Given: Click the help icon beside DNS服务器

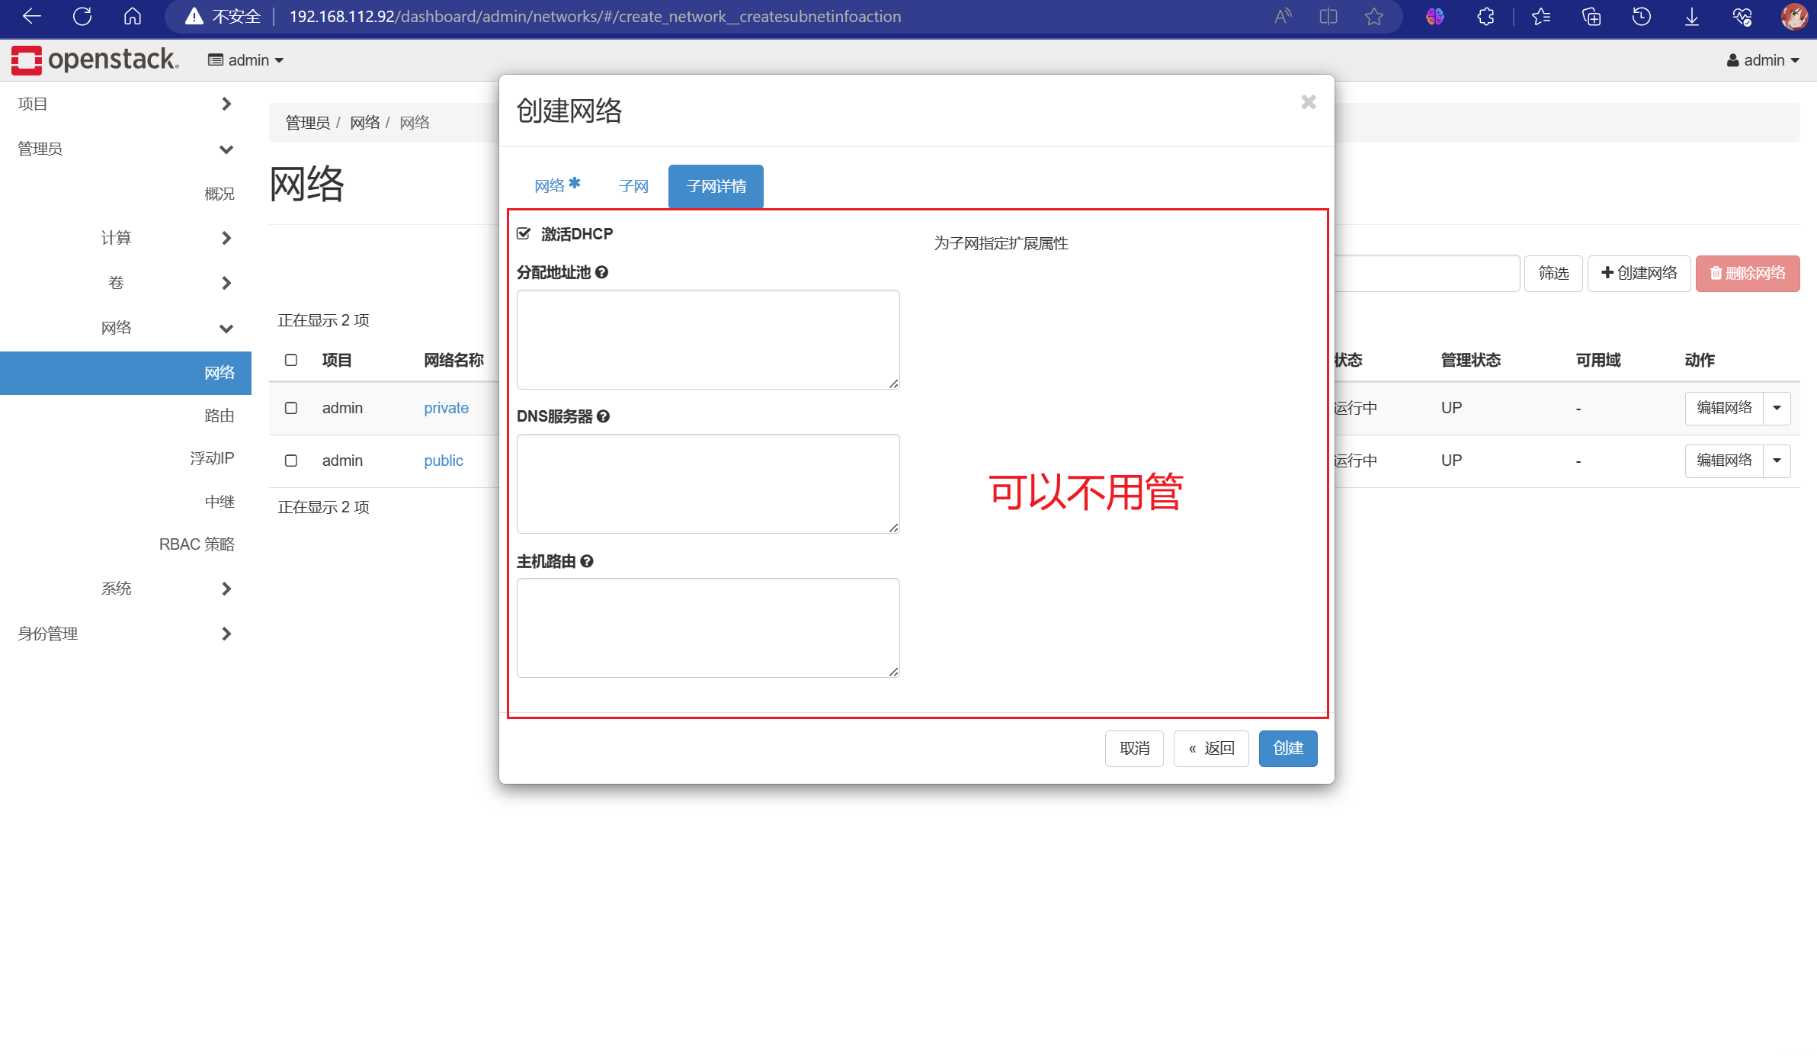Looking at the screenshot, I should [604, 416].
